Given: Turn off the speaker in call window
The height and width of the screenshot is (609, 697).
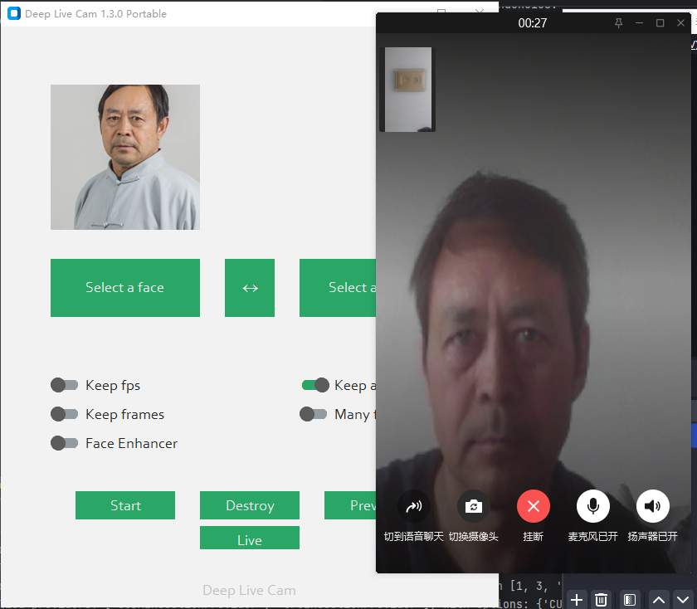Looking at the screenshot, I should pos(653,506).
